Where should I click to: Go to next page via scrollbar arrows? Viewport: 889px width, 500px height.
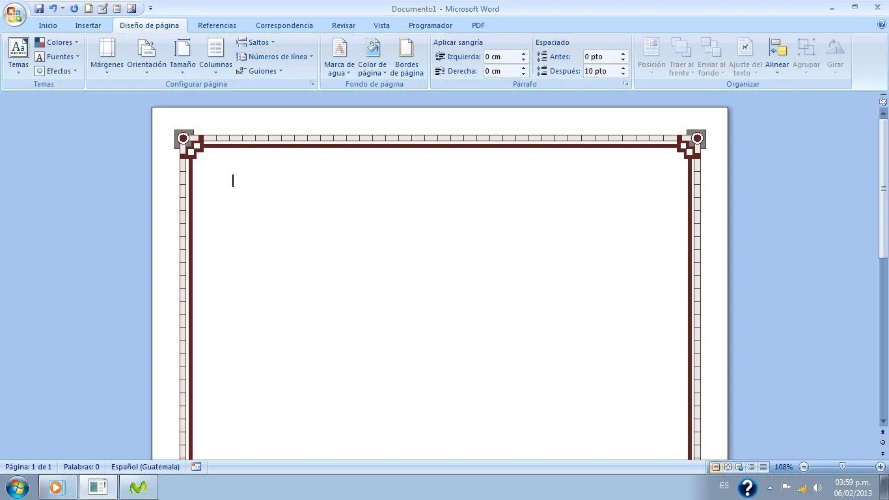(x=883, y=453)
